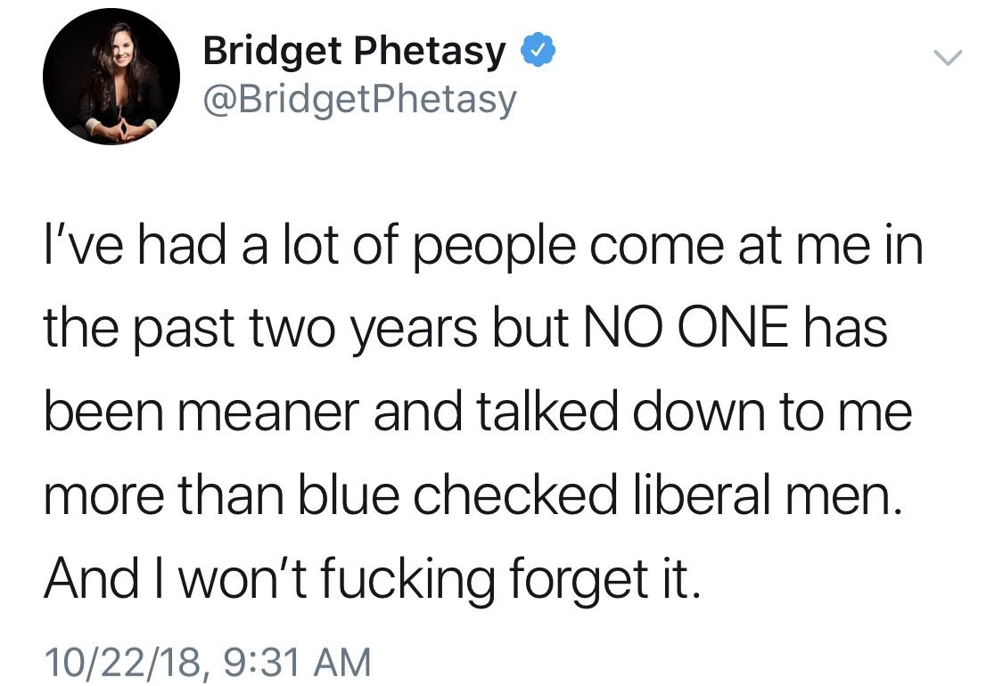Open the Bridget Phetasy display name link
The width and height of the screenshot is (1003, 686).
point(354,51)
